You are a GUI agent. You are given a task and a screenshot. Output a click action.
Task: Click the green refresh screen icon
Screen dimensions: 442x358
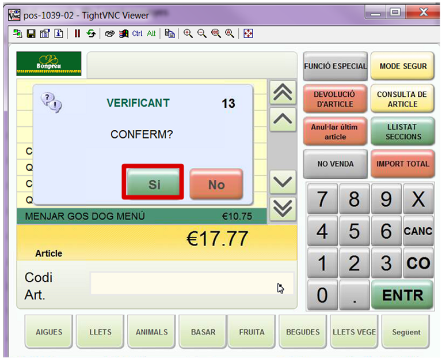point(91,33)
